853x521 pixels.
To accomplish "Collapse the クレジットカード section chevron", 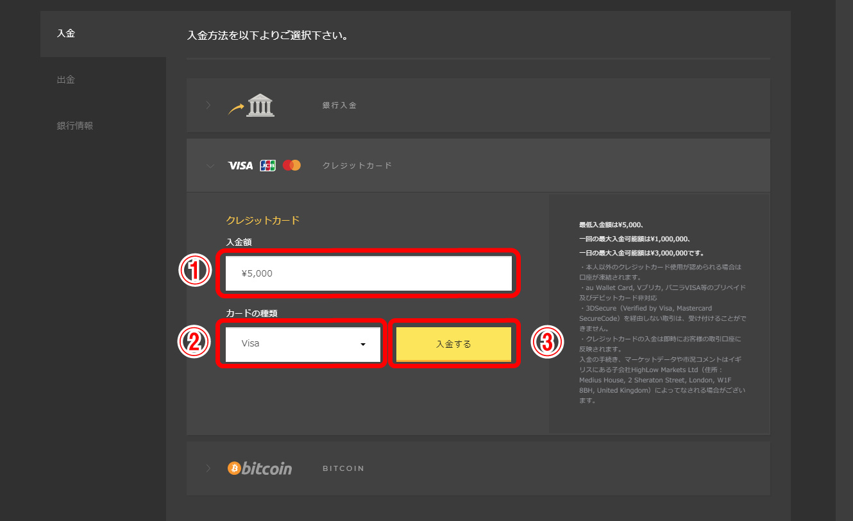I will (x=210, y=166).
